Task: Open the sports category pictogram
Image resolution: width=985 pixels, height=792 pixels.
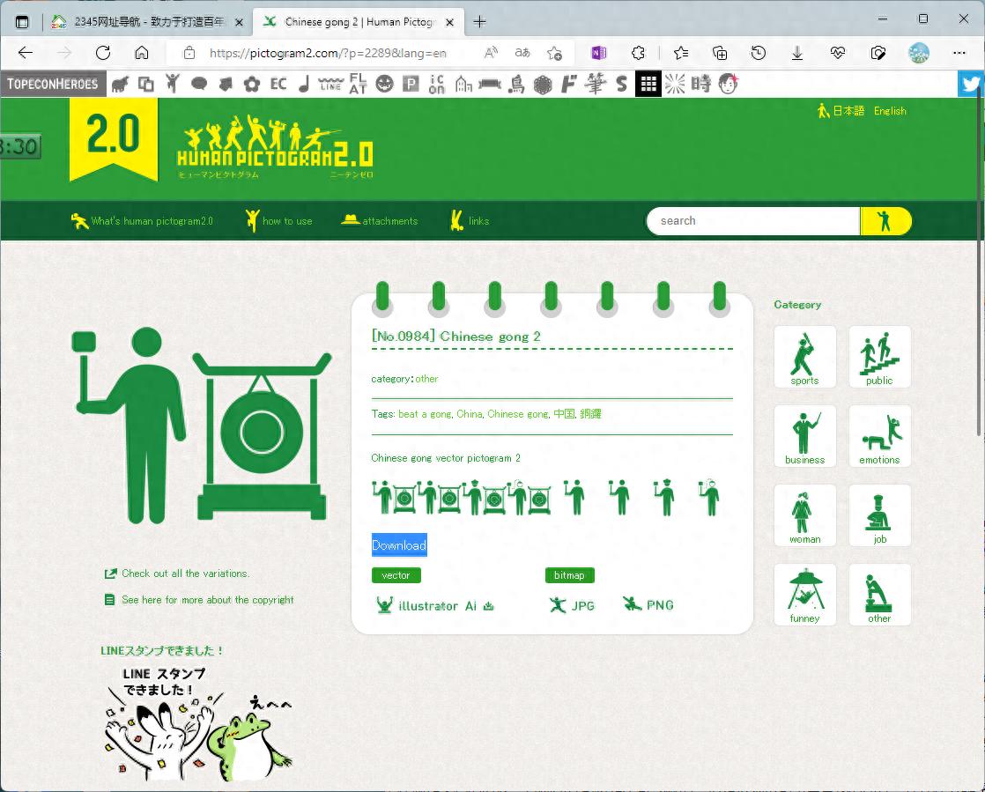Action: (804, 357)
